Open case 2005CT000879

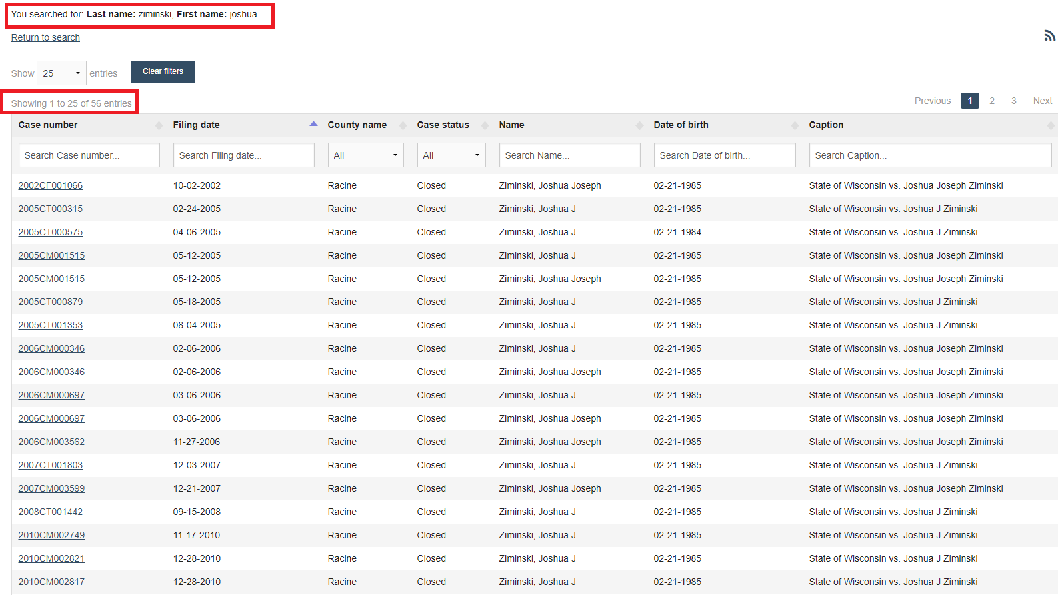point(51,302)
